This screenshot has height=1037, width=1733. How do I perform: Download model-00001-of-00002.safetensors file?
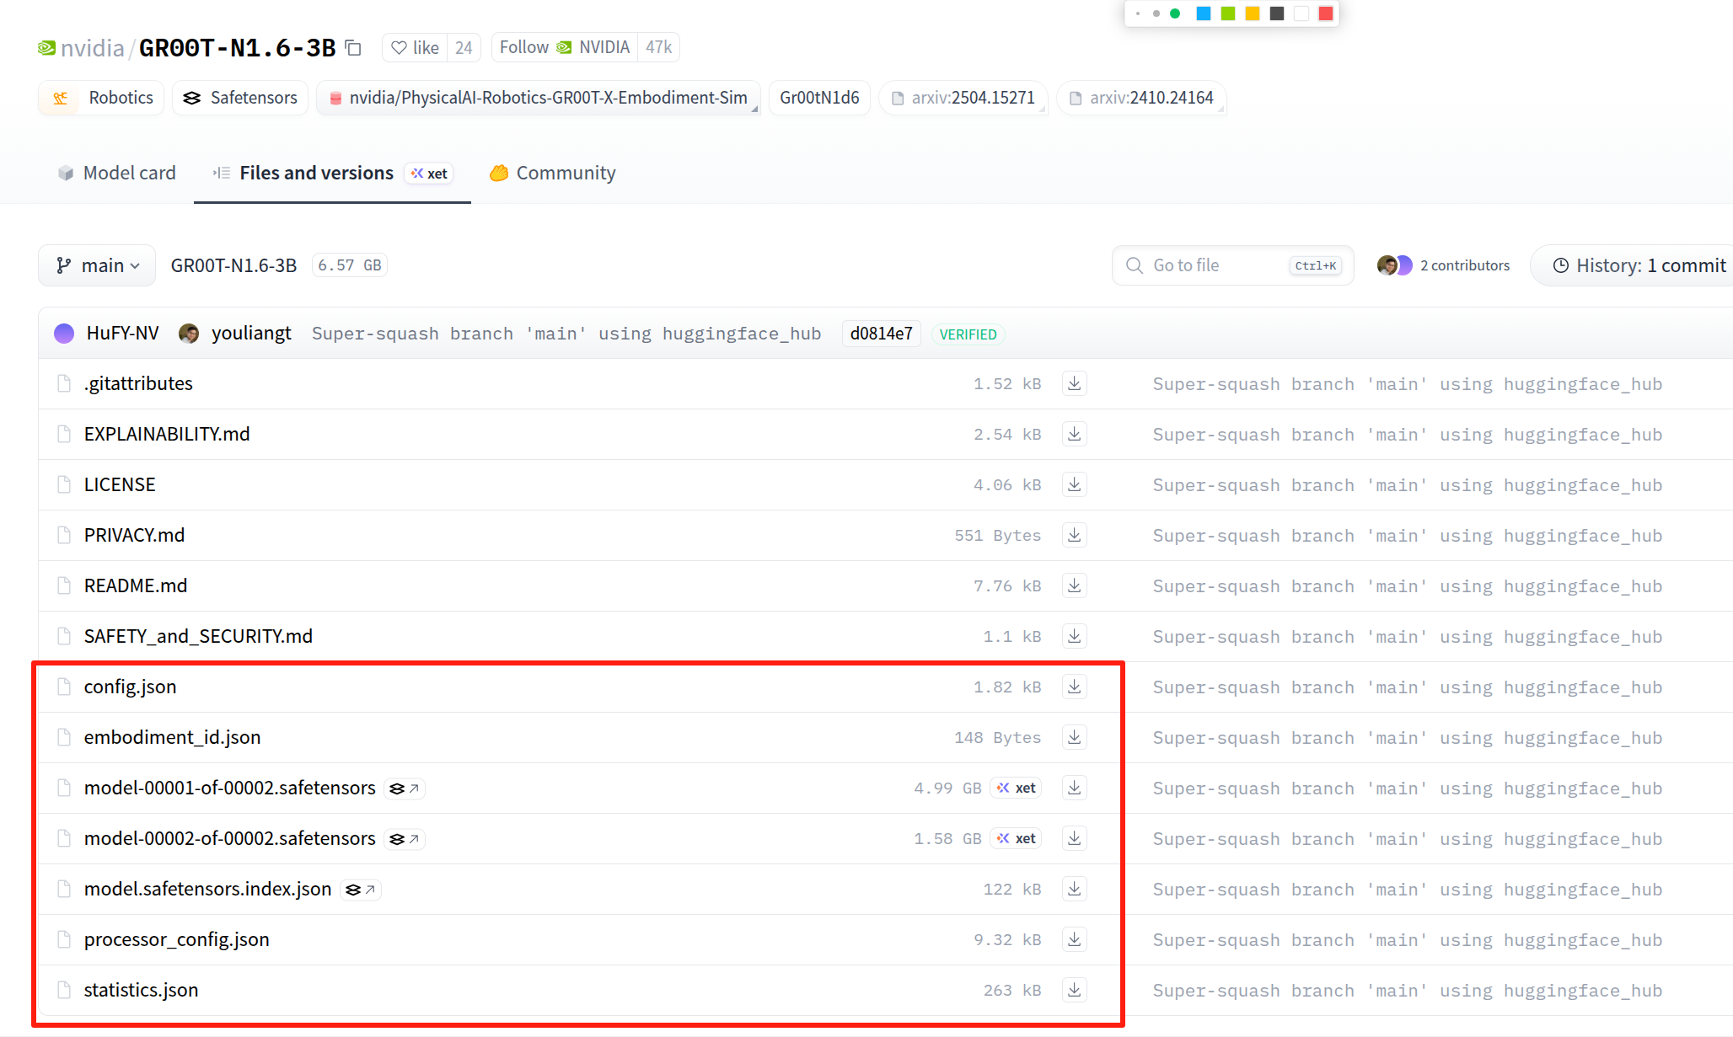click(1074, 788)
